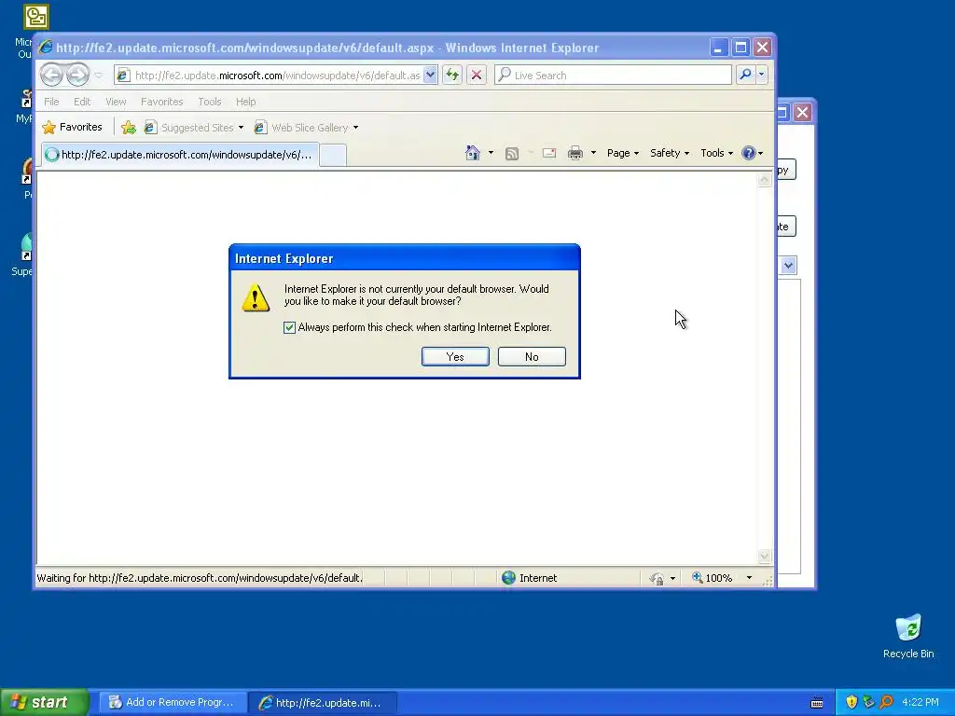
Task: Click the dropdown arrow in background window
Action: coord(789,266)
